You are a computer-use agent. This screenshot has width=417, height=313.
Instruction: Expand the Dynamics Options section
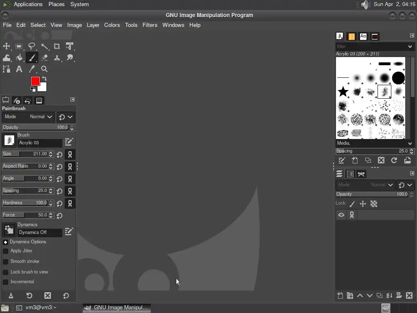point(5,242)
